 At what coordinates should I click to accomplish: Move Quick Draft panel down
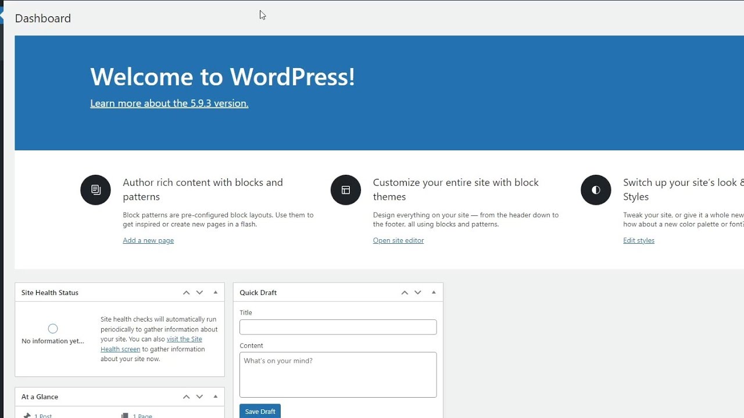coord(418,293)
